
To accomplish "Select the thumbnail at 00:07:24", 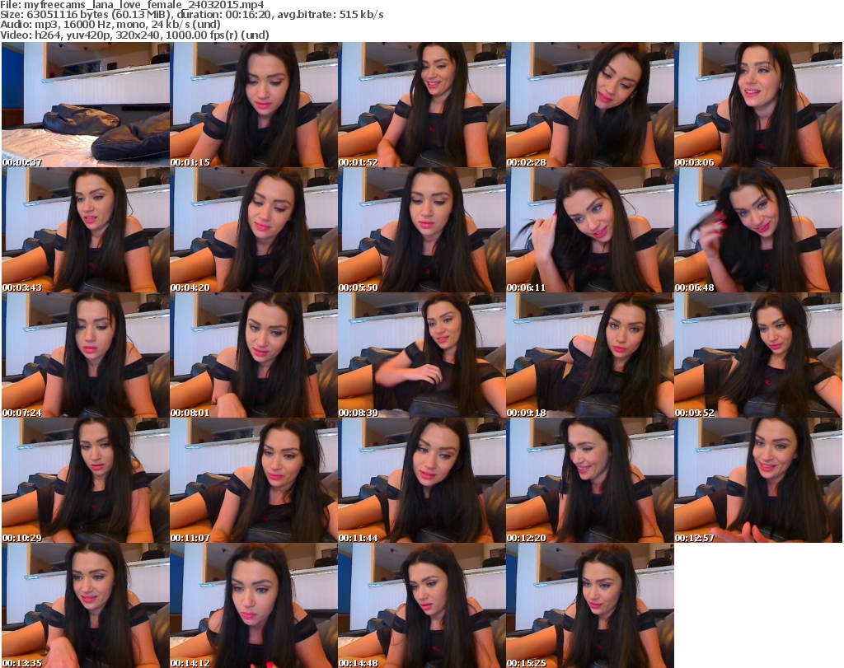I will tap(86, 355).
